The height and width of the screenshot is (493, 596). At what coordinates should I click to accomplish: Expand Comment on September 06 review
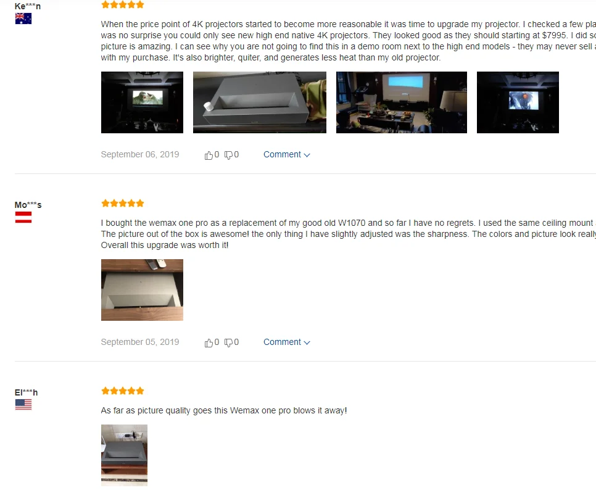(287, 155)
